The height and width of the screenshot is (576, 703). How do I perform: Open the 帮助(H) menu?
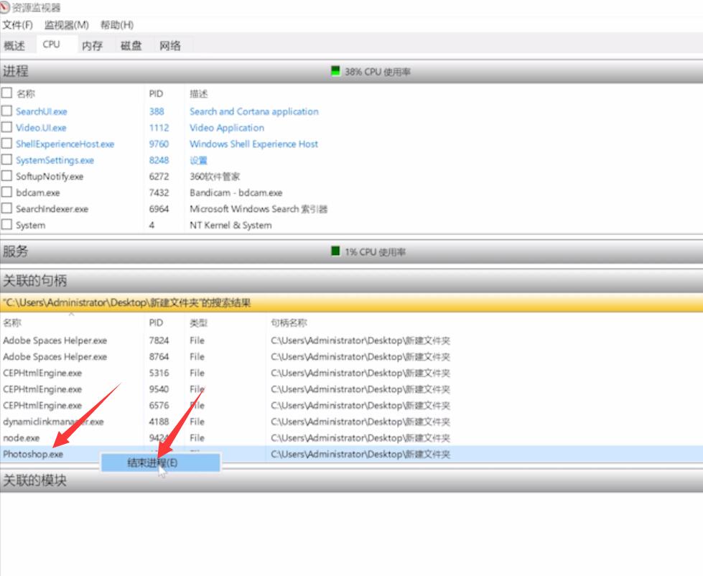click(x=117, y=24)
